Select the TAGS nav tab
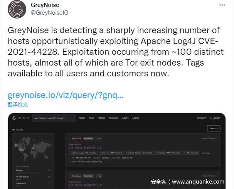The height and width of the screenshot is (189, 234). (x=91, y=118)
